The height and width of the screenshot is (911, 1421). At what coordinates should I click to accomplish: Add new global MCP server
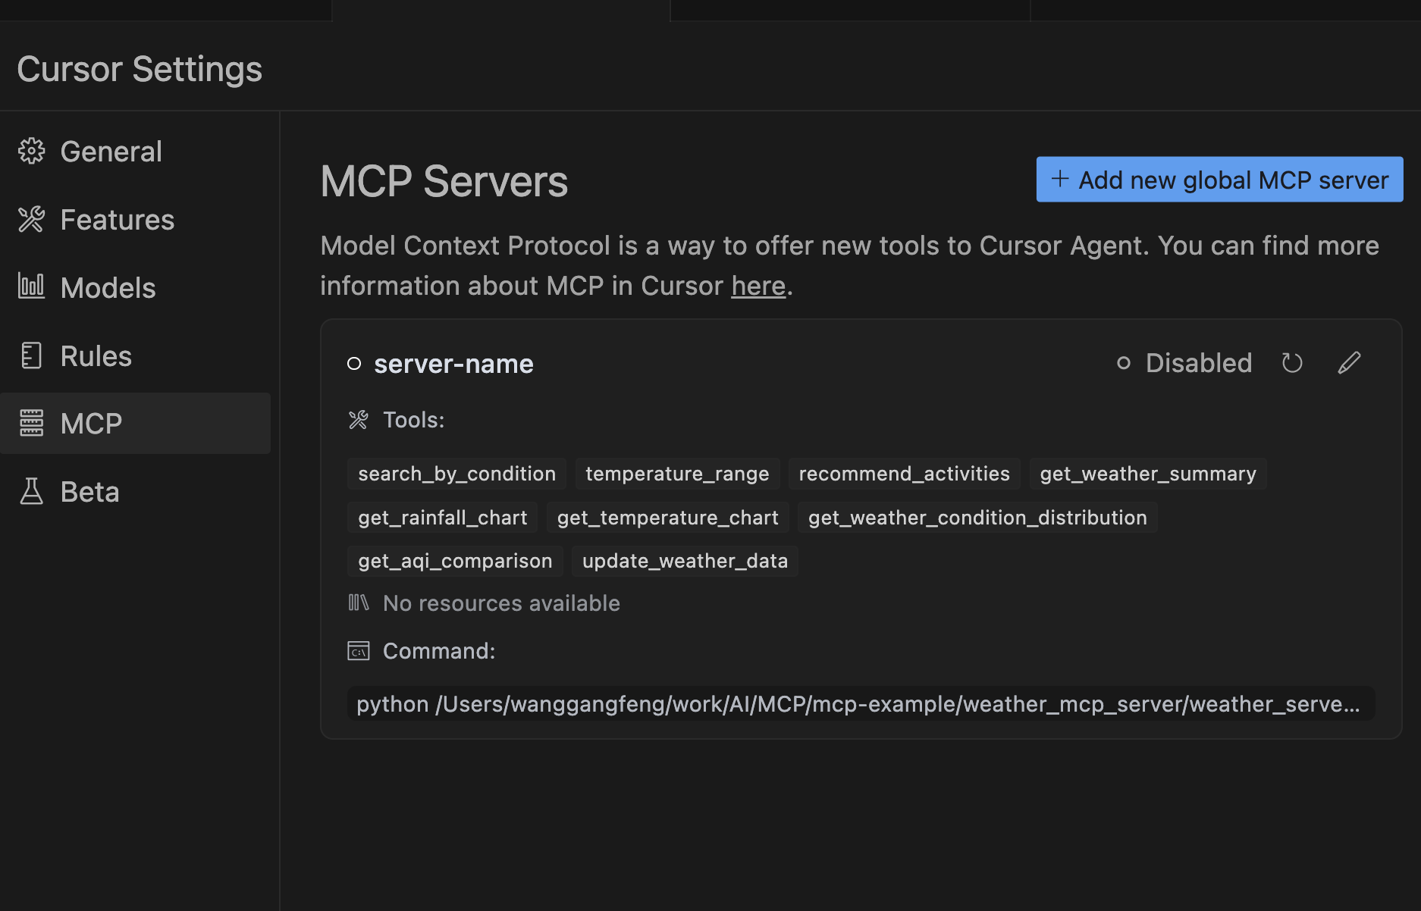pyautogui.click(x=1219, y=180)
